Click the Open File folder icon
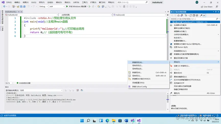The height and width of the screenshot is (124, 221). point(18,6)
